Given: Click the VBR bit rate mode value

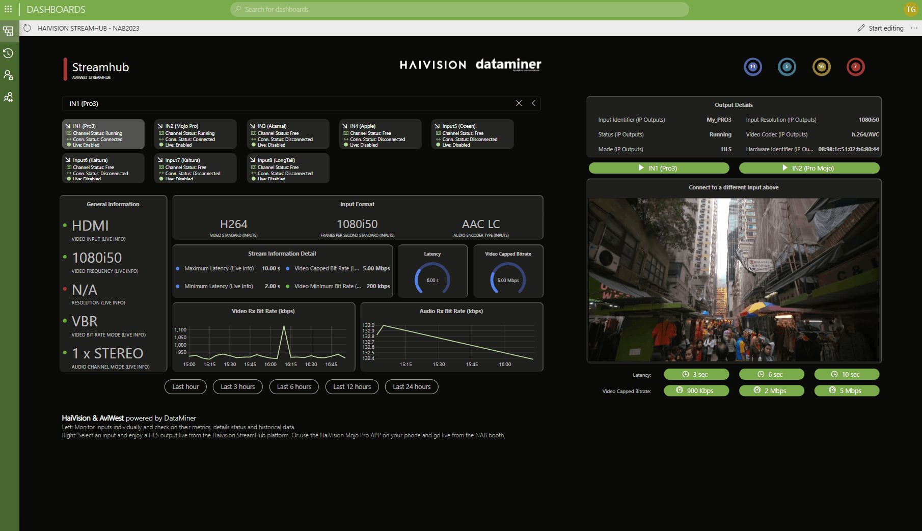Looking at the screenshot, I should 85,321.
